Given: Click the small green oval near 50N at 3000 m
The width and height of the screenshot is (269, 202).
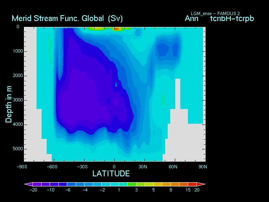Looking at the screenshot, I should point(164,100).
